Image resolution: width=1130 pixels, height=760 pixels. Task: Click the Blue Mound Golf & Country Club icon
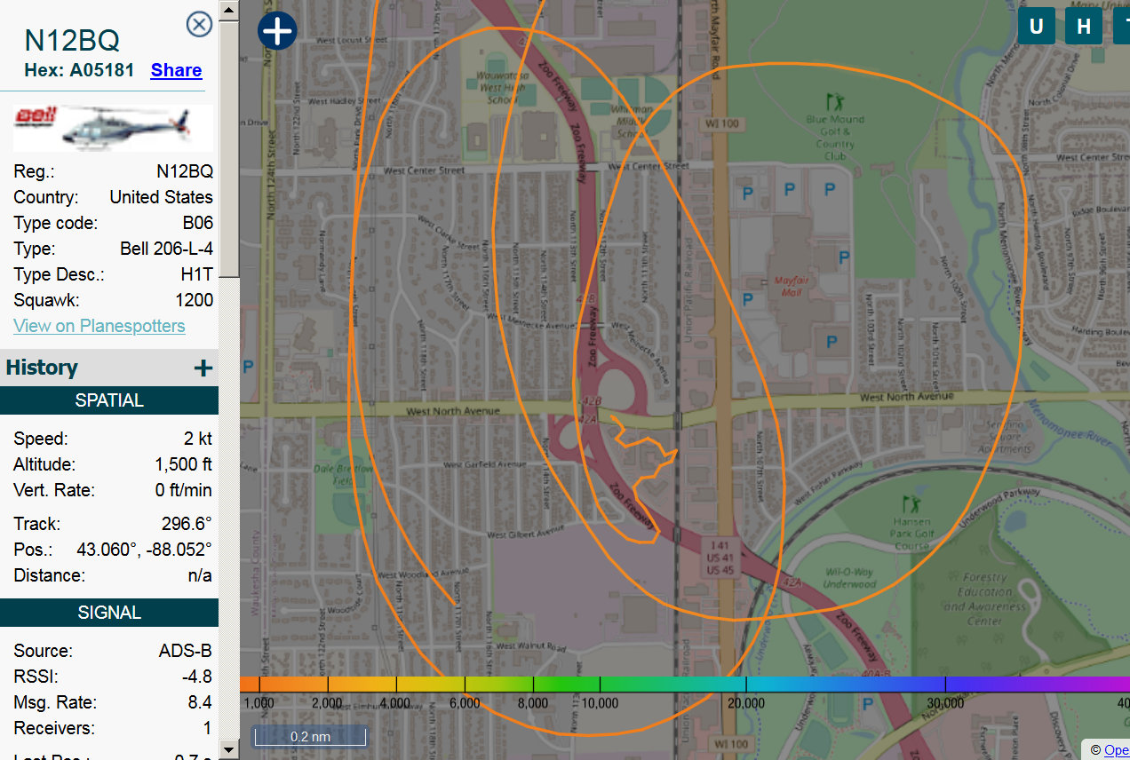click(x=833, y=100)
